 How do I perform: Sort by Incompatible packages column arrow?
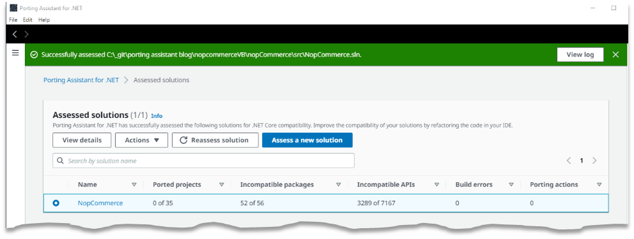pyautogui.click(x=339, y=185)
